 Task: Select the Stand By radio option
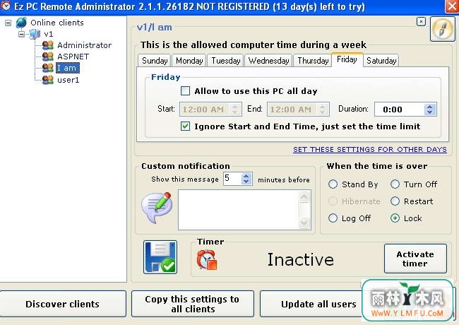click(x=333, y=184)
